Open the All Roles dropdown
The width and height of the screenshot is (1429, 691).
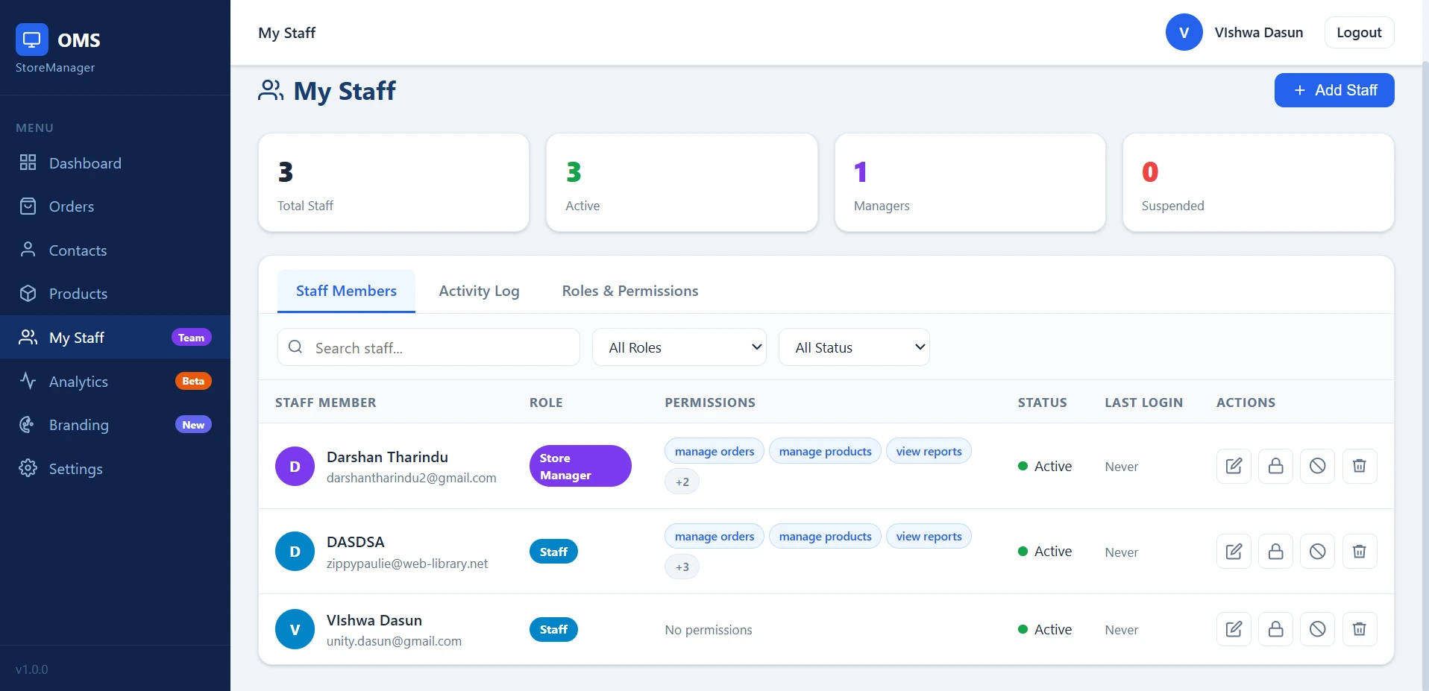click(x=679, y=347)
